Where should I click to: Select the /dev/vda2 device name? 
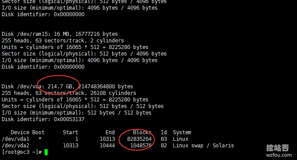click(x=15, y=146)
